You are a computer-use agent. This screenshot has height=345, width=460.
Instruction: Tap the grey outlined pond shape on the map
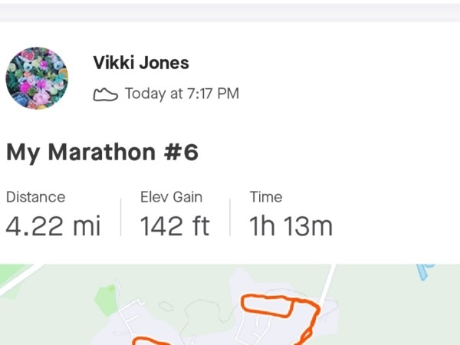point(166,306)
